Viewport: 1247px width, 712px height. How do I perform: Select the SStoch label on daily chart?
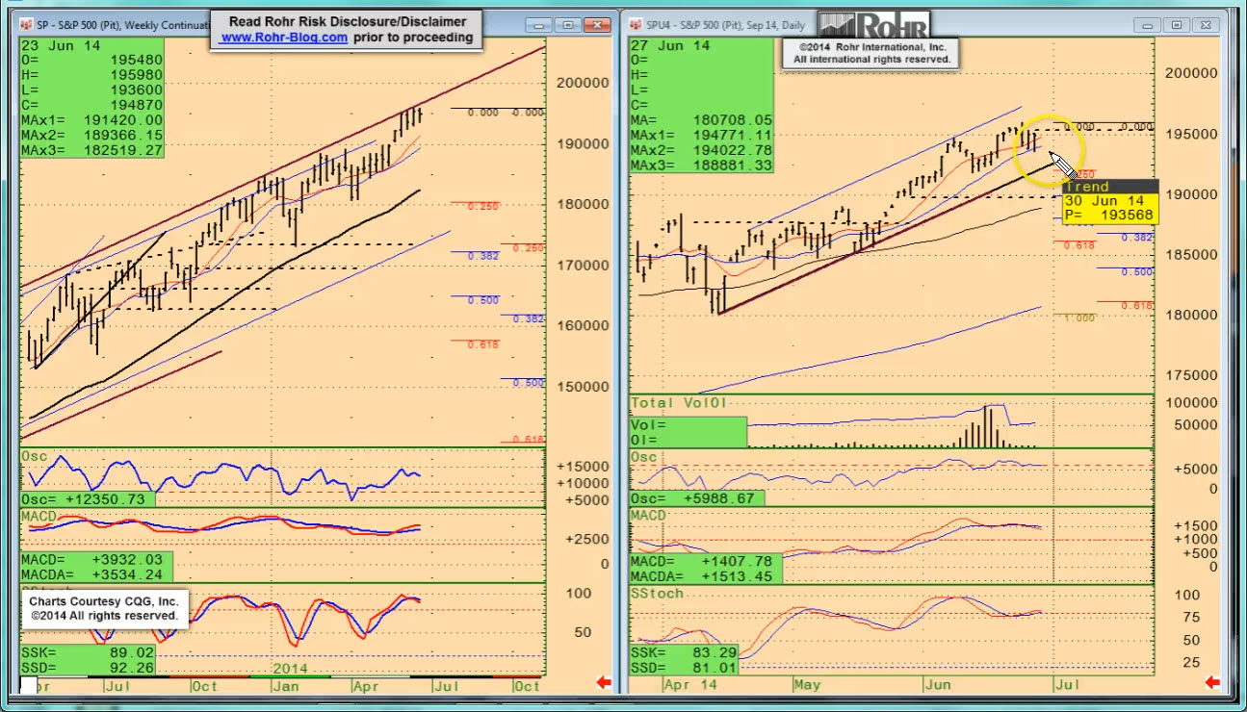(x=657, y=594)
